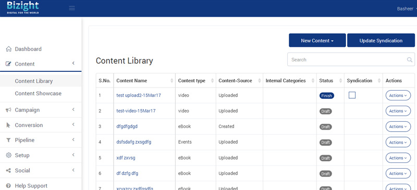Sort by Syndication column arrows

379,81
